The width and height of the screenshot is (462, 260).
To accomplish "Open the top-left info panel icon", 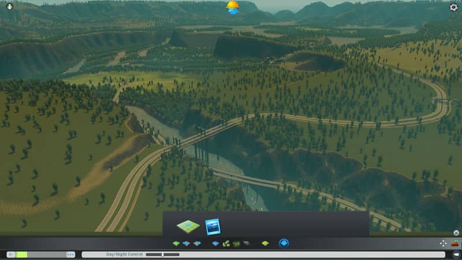I will [9, 7].
